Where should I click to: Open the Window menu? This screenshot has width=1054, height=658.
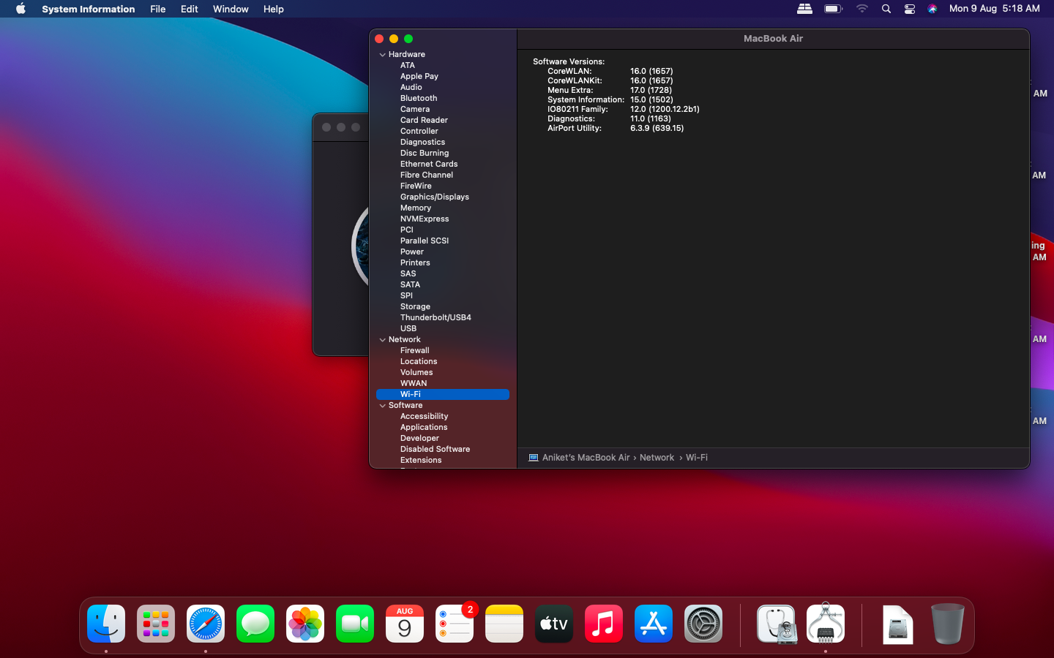coord(231,9)
